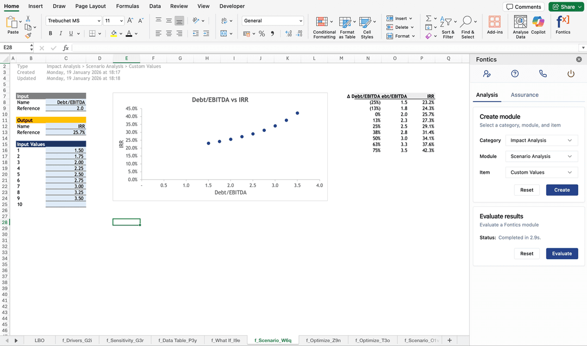Image resolution: width=587 pixels, height=346 pixels.
Task: Click the Fontics user account icon
Action: point(486,74)
